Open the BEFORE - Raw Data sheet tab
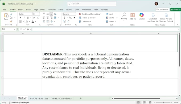181x104 pixels. [39, 99]
